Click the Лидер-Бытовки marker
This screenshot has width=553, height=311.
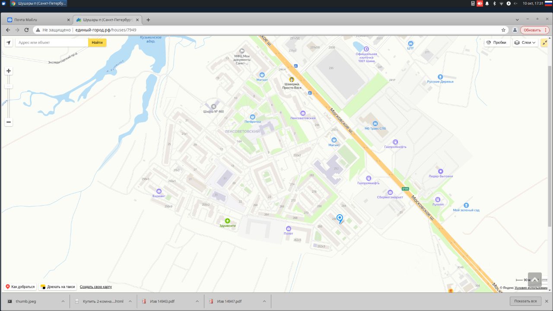[x=441, y=171]
